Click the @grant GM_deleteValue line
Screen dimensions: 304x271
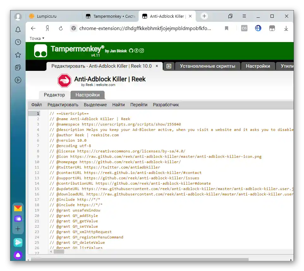(77, 243)
